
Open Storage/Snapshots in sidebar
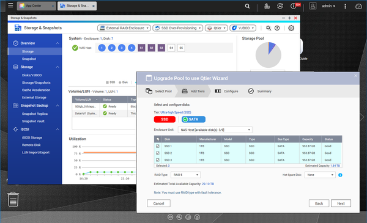tap(36, 82)
